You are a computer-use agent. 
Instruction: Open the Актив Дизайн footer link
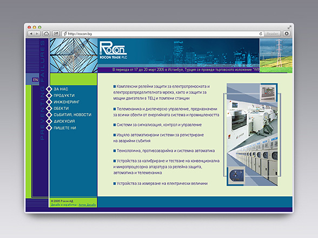coord(87,205)
